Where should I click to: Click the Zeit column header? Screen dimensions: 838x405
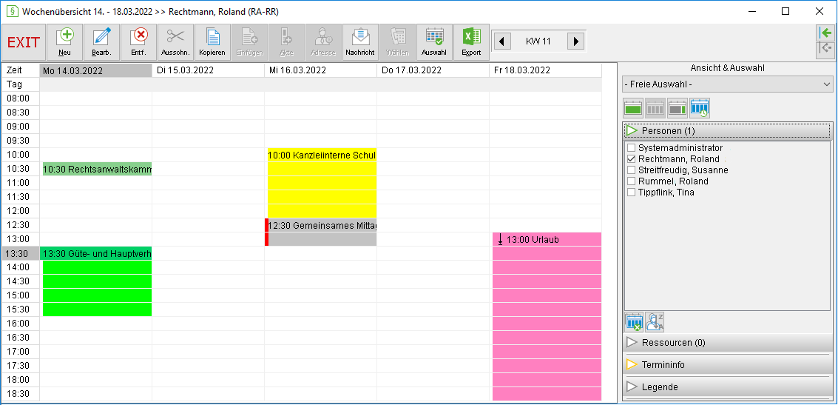point(21,70)
